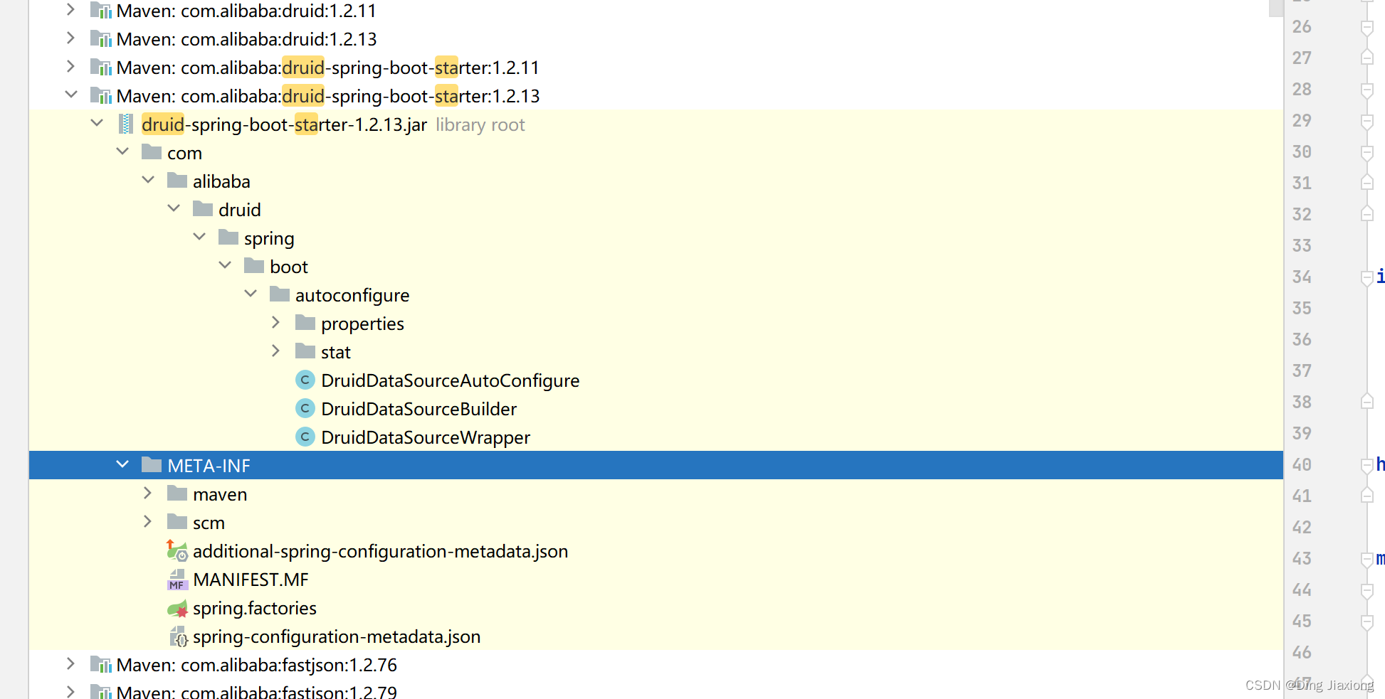Click the spring-configuration-metadata.json file icon
Viewport: 1385px width, 699px height.
(178, 636)
